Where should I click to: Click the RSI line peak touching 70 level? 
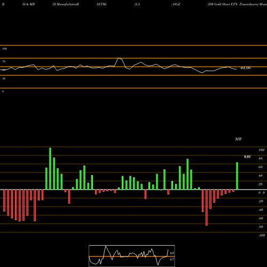click(119, 58)
